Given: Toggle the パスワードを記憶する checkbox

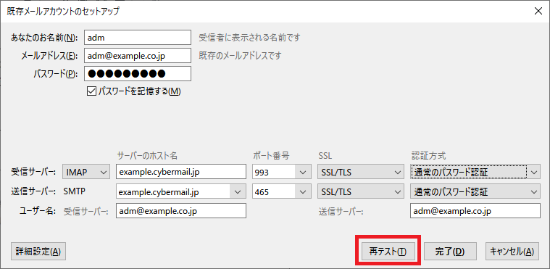Looking at the screenshot, I should pos(91,91).
